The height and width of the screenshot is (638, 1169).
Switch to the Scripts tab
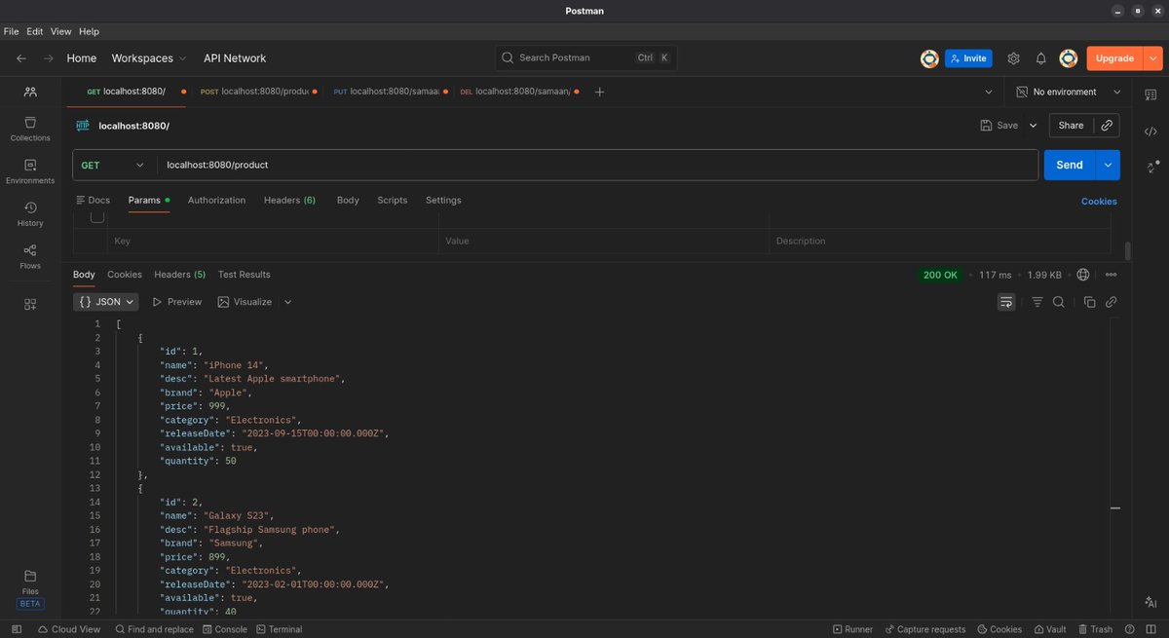[393, 200]
